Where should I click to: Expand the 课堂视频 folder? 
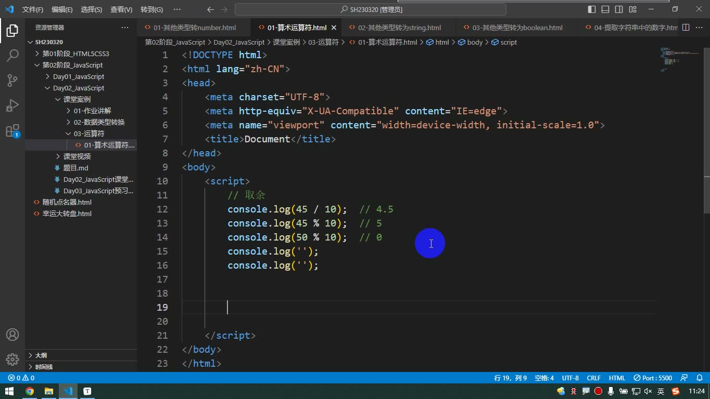coord(81,156)
